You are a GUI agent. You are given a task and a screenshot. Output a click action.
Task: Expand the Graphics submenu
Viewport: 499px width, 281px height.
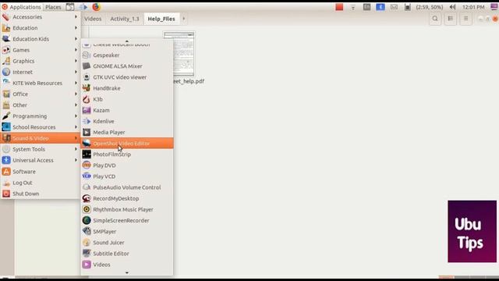40,61
